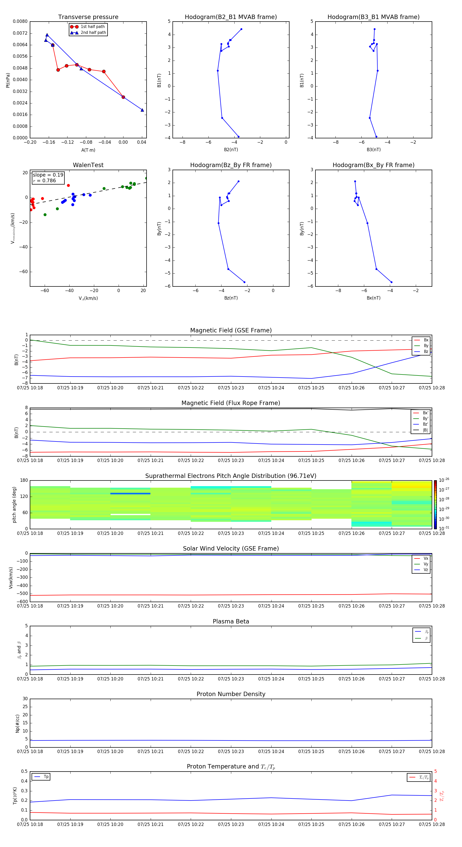Click the 'By' entry in GSE legend
The width and height of the screenshot is (462, 847).
click(x=421, y=345)
